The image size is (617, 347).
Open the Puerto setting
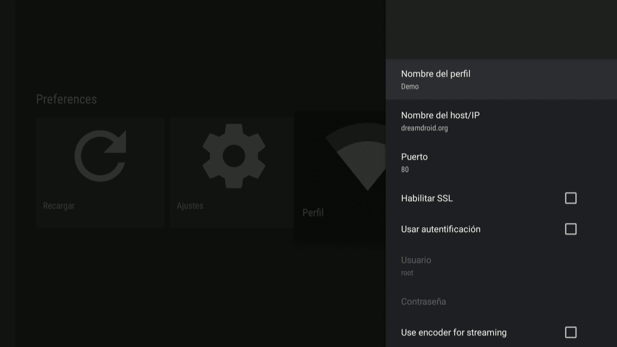click(414, 157)
